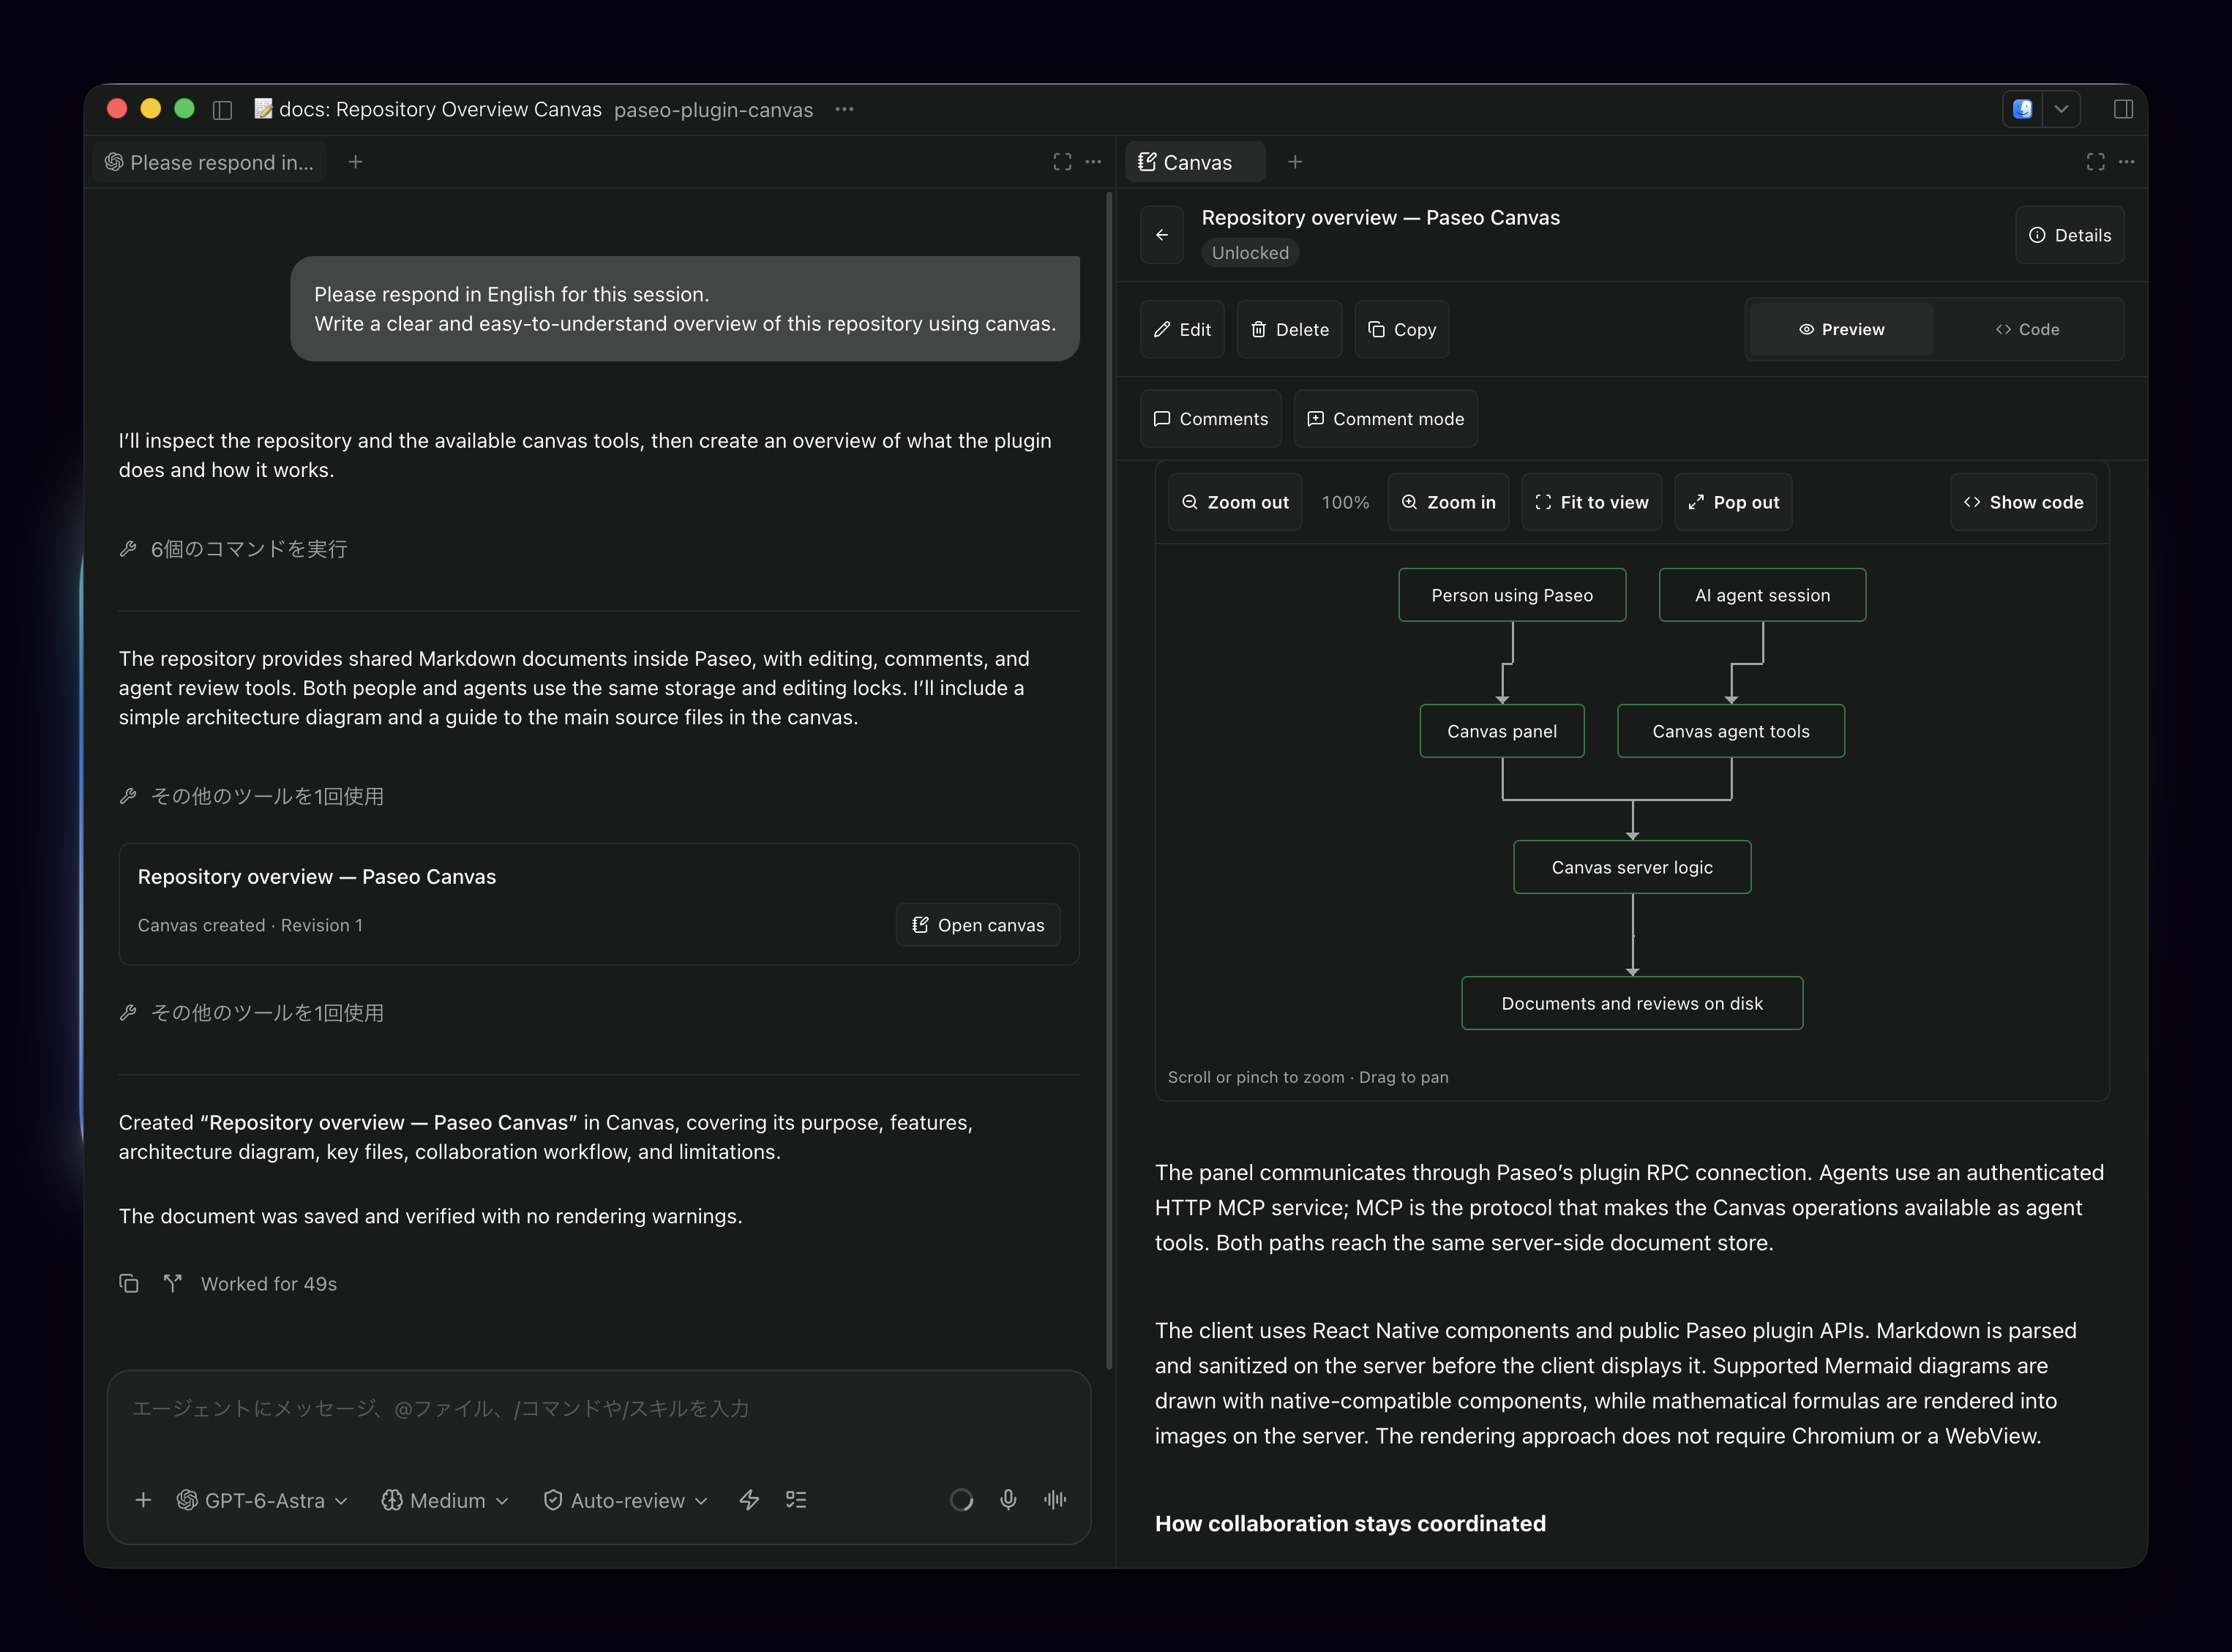Zoom in the diagram
Screen dimensions: 2232x1652
[1448, 502]
